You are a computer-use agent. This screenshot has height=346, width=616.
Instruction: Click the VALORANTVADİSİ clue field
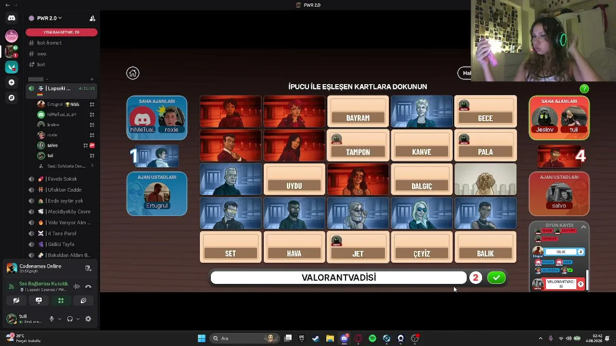click(x=339, y=278)
